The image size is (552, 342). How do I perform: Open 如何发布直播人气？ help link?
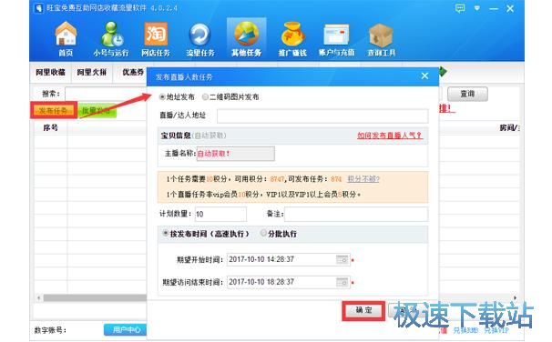390,136
